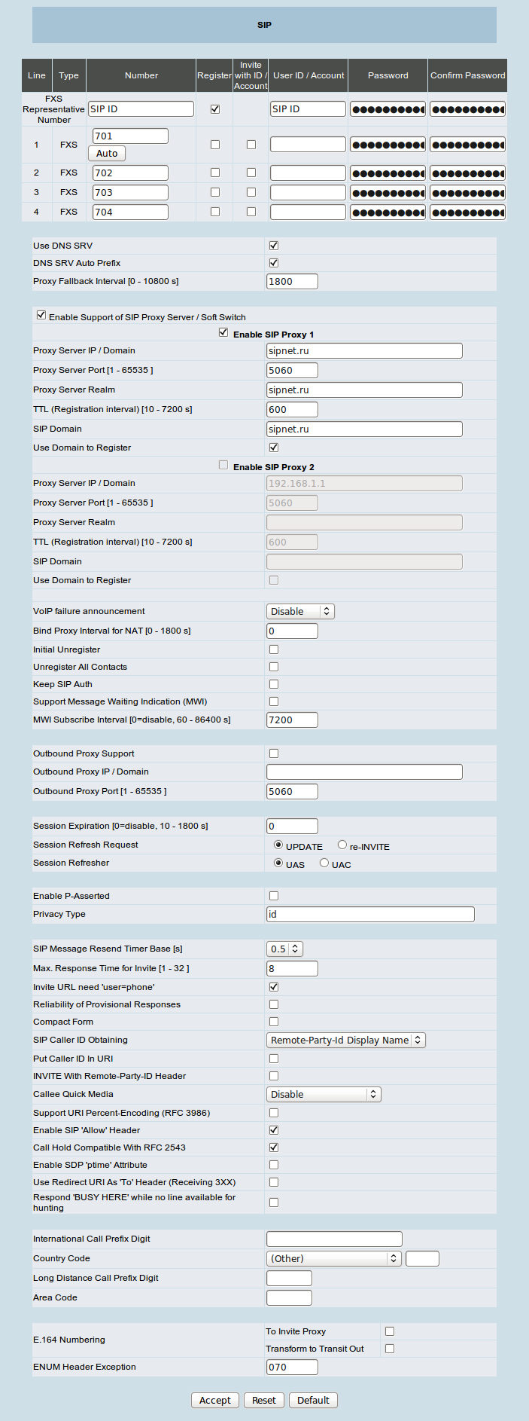Viewport: 529px width, 1421px height.
Task: Enable Register checkbox for line 3
Action: (215, 192)
